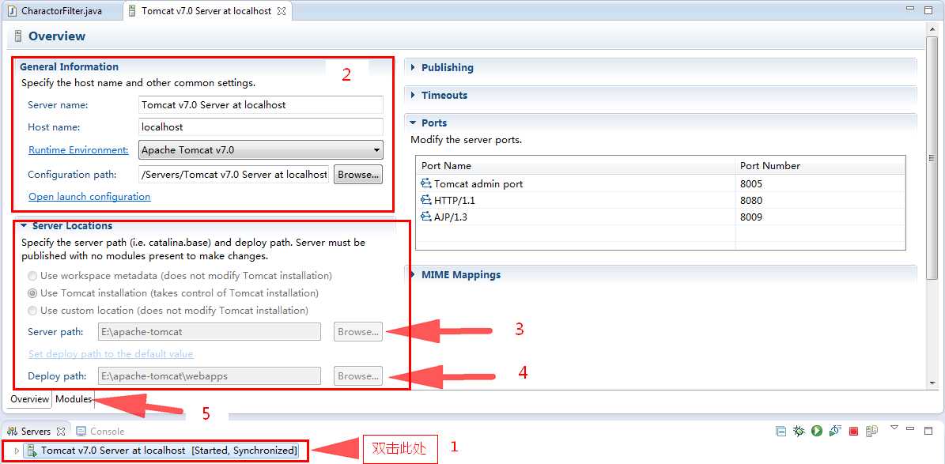Close the Servers view tab
This screenshot has height=464, width=945.
[x=60, y=432]
